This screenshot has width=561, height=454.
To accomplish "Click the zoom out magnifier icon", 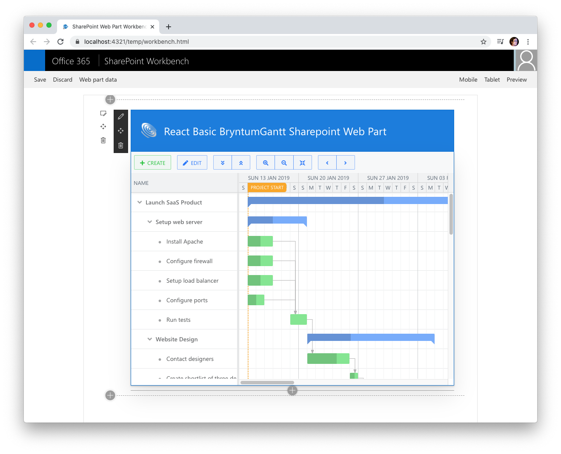I will 284,162.
